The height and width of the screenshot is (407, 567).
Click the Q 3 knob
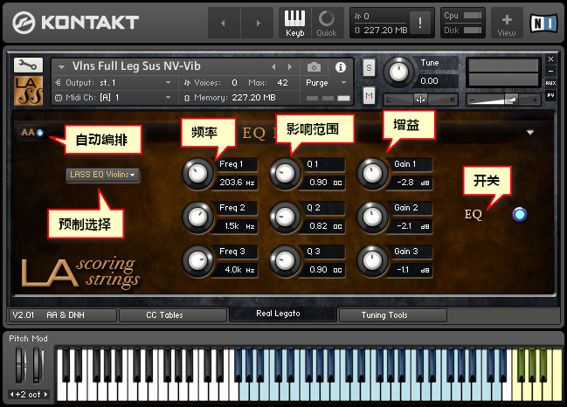(x=286, y=261)
